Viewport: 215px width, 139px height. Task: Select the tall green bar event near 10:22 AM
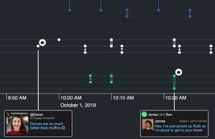[x=174, y=82]
